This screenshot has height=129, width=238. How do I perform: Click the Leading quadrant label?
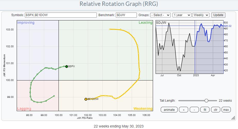coord(145,23)
